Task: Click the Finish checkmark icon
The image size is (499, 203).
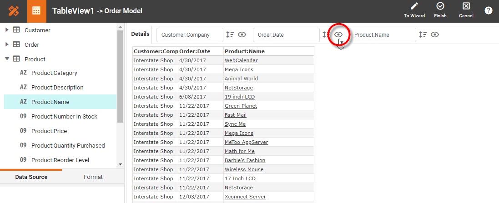Action: [440, 10]
